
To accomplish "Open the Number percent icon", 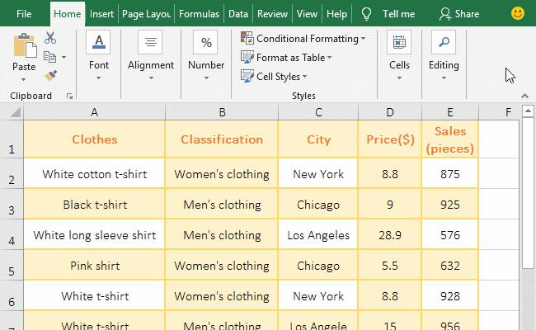I will click(x=205, y=42).
